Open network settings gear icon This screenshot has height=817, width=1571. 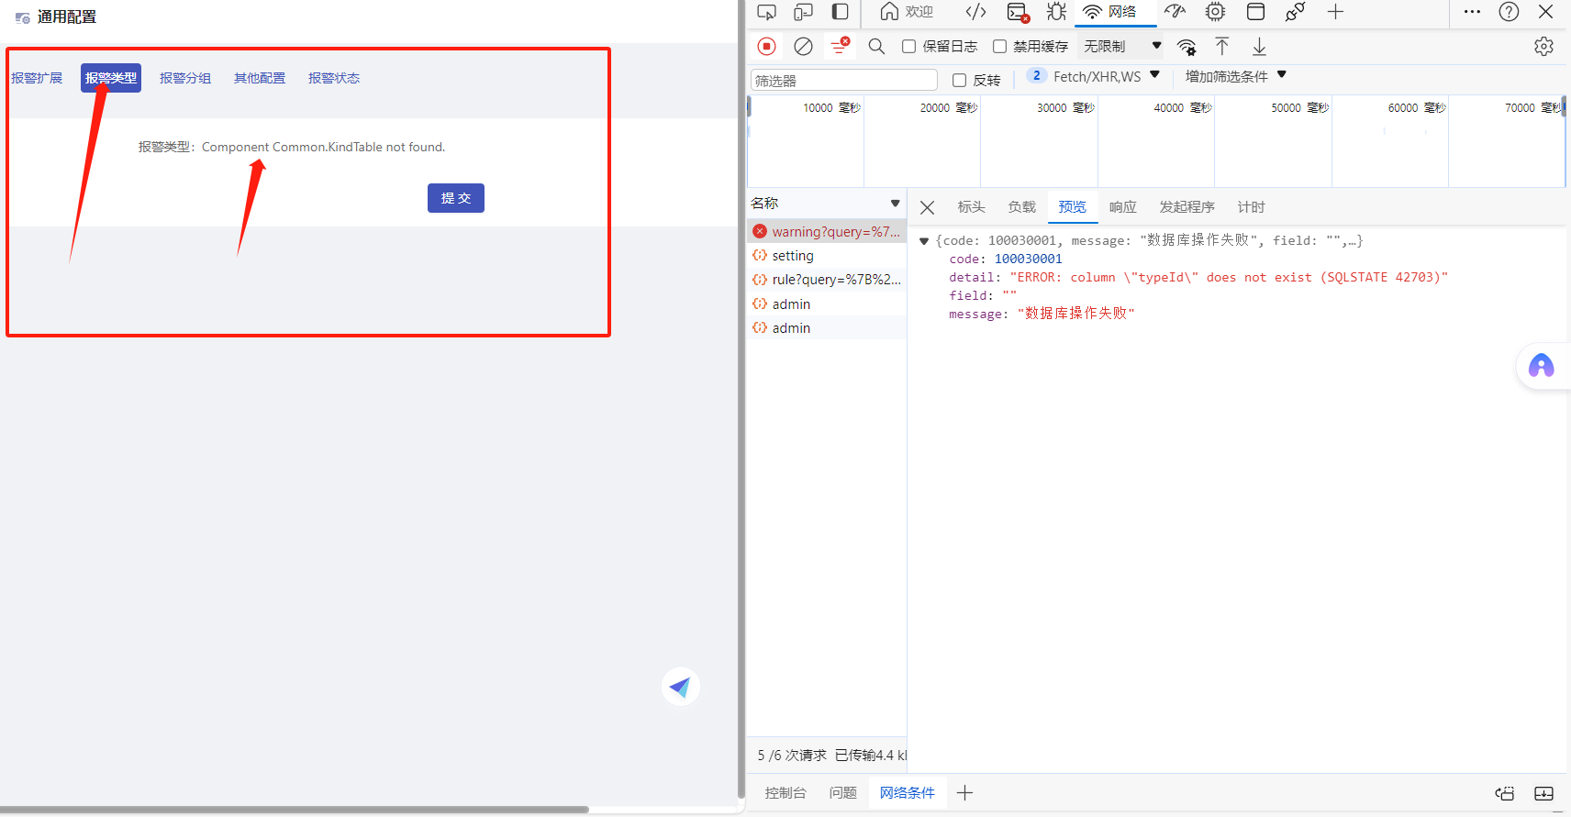[x=1543, y=46]
